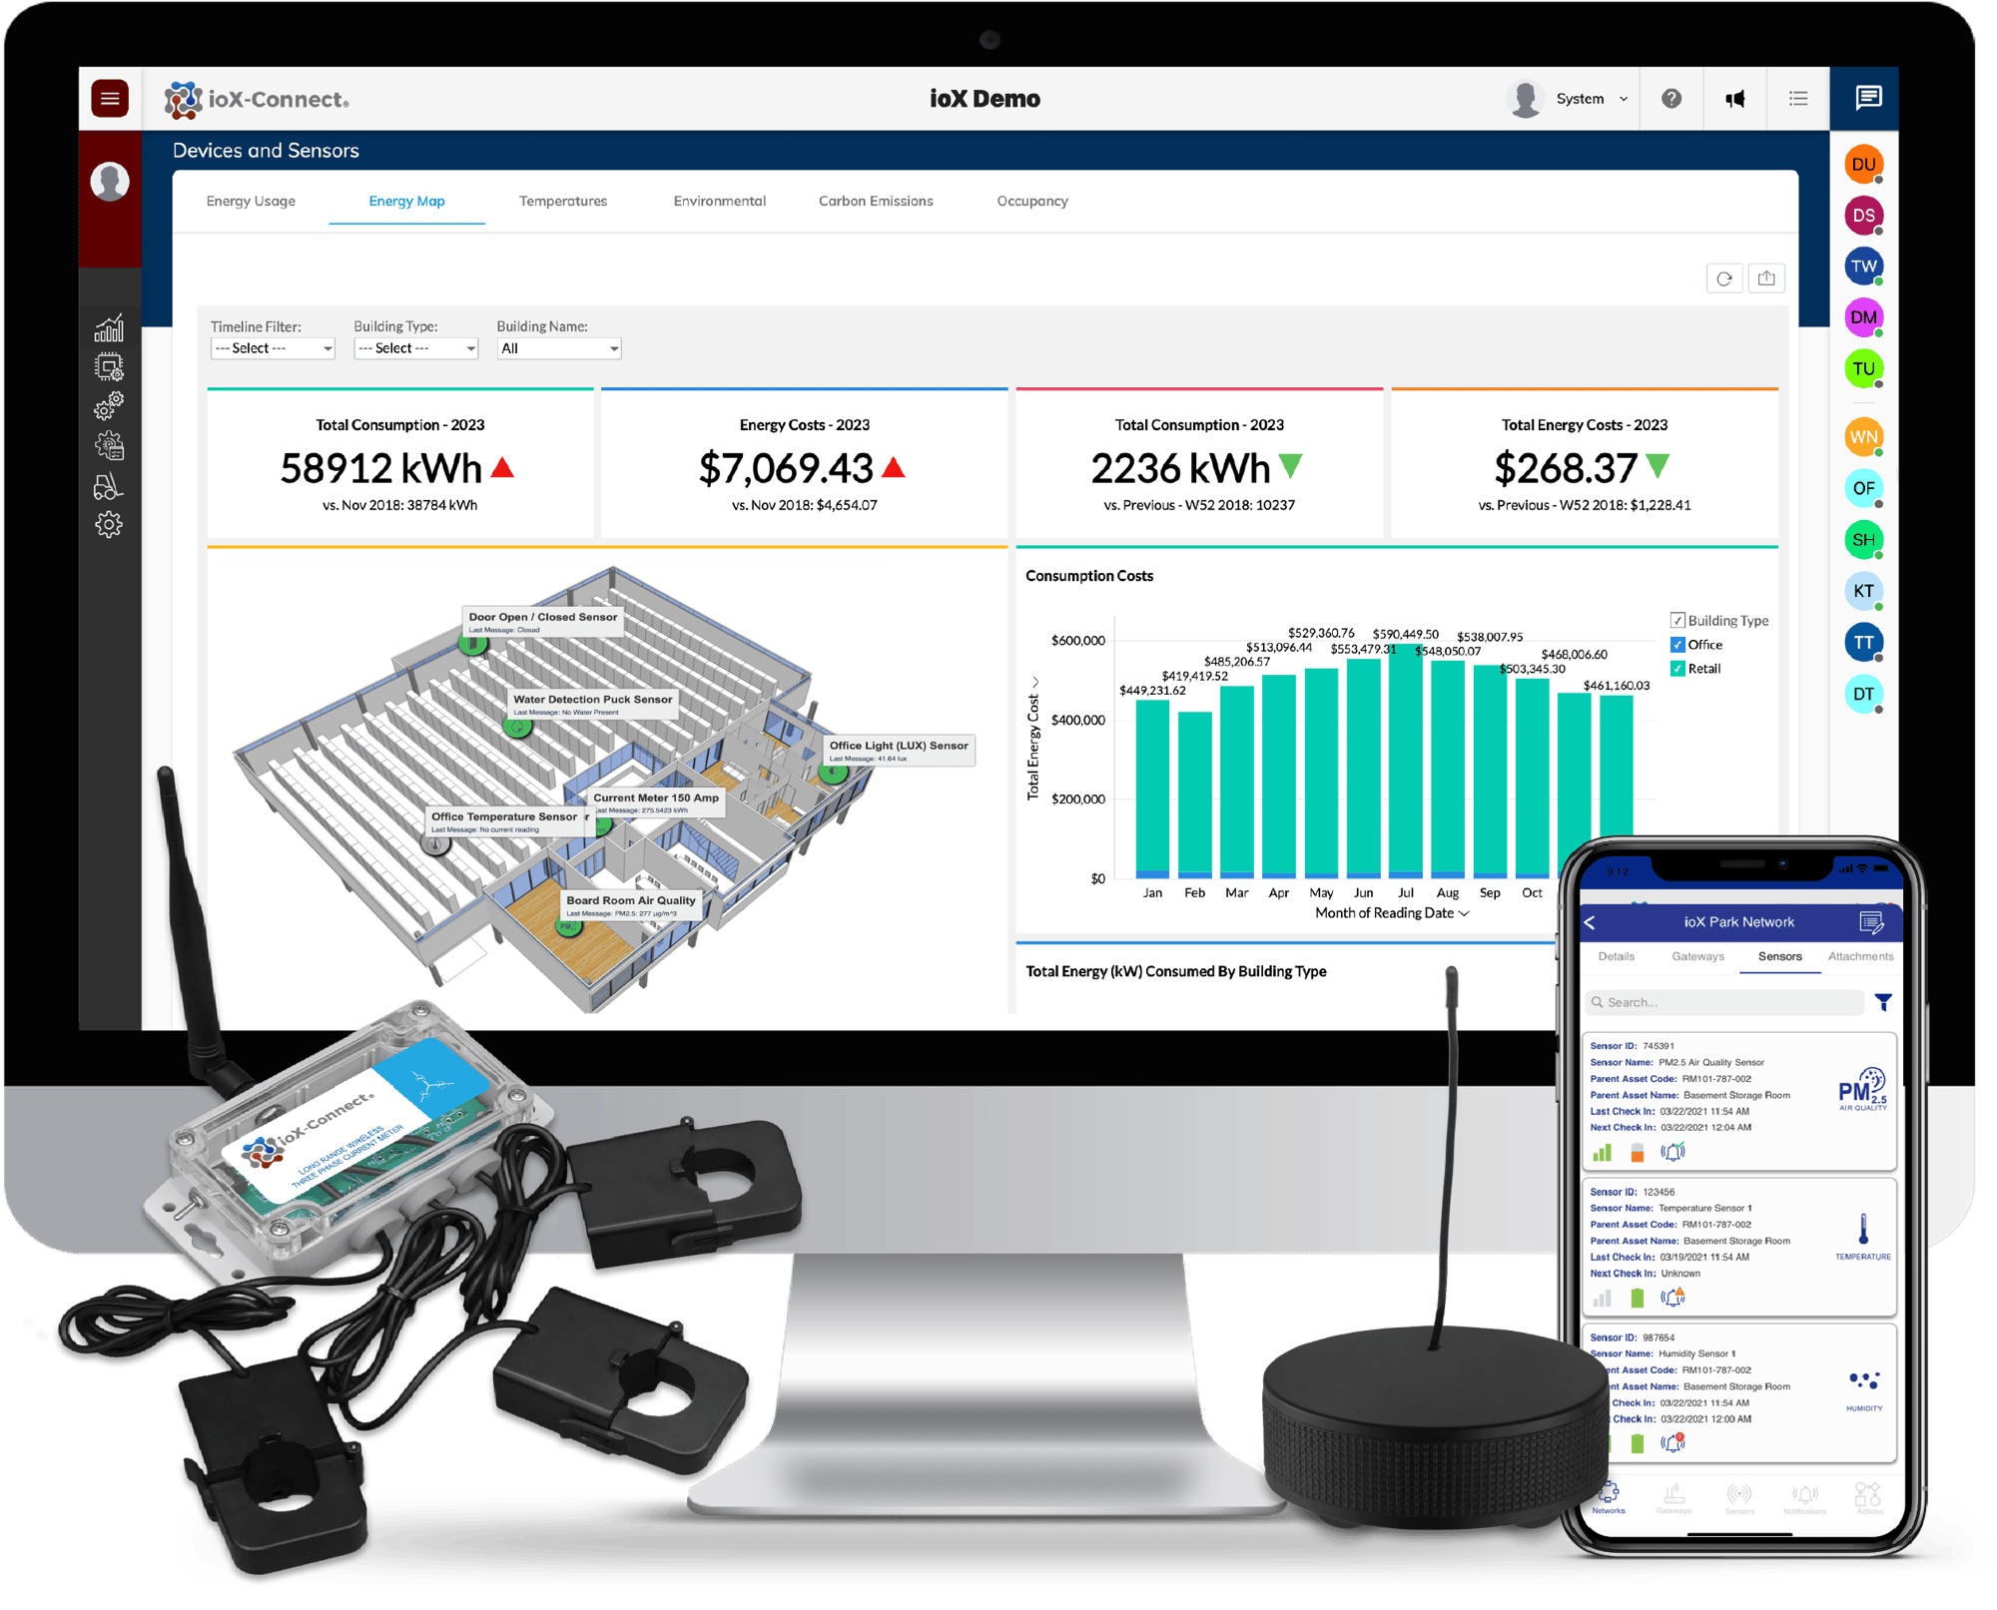The image size is (1997, 1610).
Task: Click the phone app filter funnel icon
Action: point(1883,1002)
